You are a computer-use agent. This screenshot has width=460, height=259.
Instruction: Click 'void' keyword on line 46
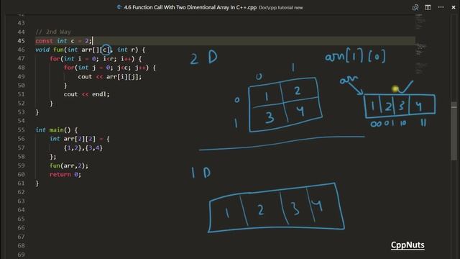click(42, 50)
